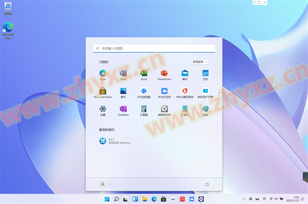Screen dimensions: 308x204
Task: Click the Start menu search box
Action: pyautogui.click(x=154, y=48)
